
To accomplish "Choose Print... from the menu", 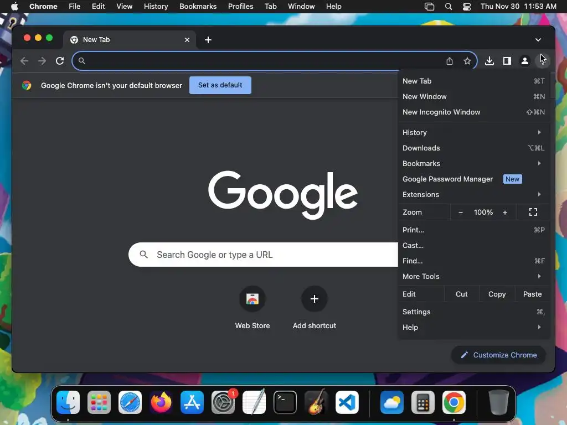I will tap(474, 230).
